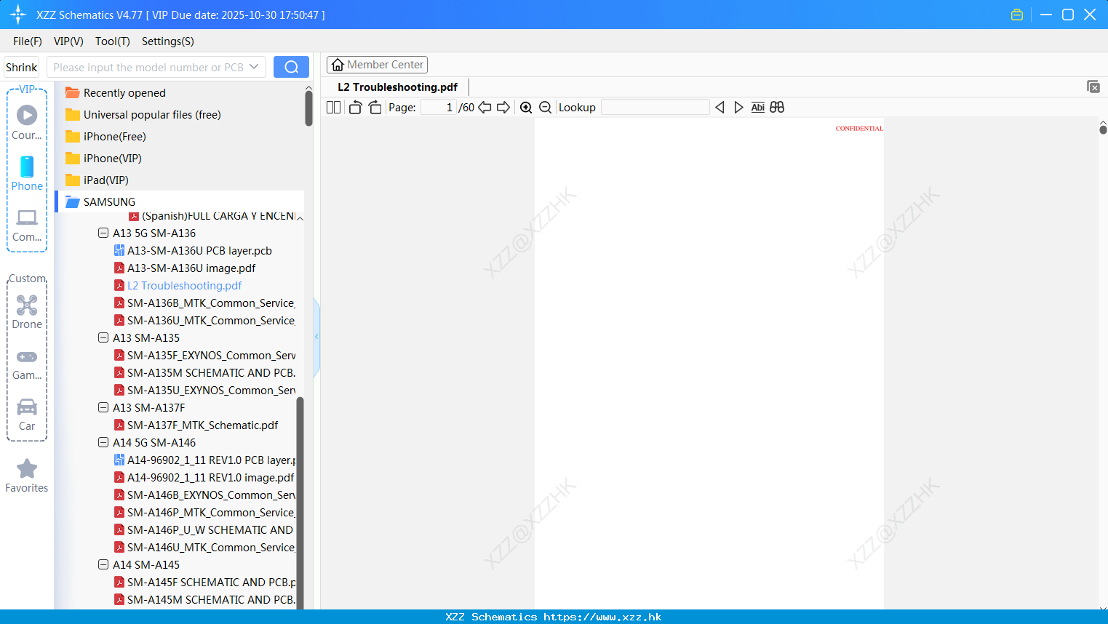Viewport: 1108px width, 624px height.
Task: Collapse the left file panel handle
Action: 316,337
